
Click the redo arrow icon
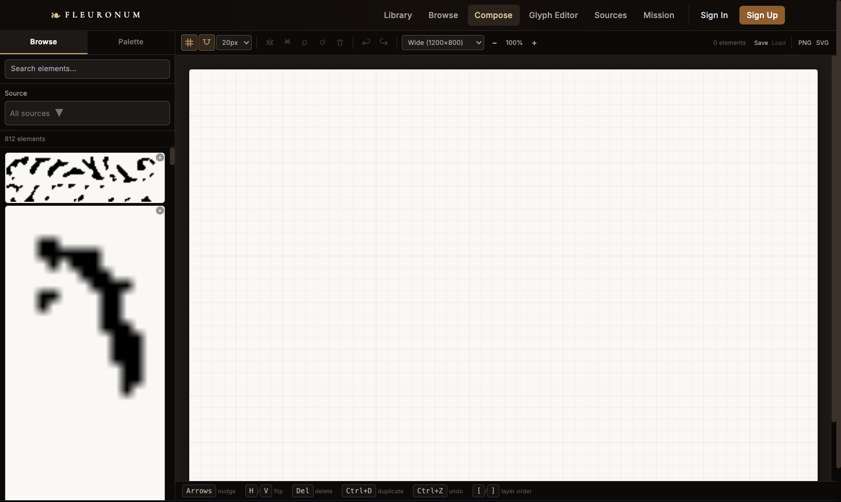click(384, 42)
